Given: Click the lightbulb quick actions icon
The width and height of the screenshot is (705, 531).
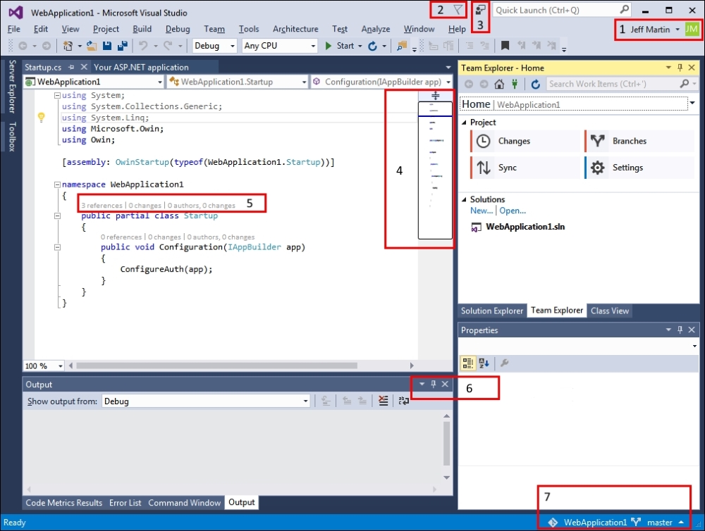Looking at the screenshot, I should tap(42, 118).
